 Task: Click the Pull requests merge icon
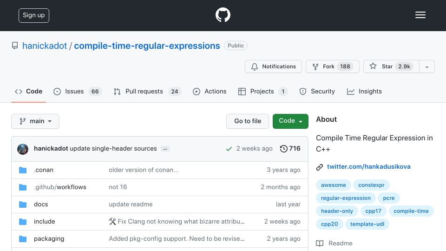click(117, 92)
